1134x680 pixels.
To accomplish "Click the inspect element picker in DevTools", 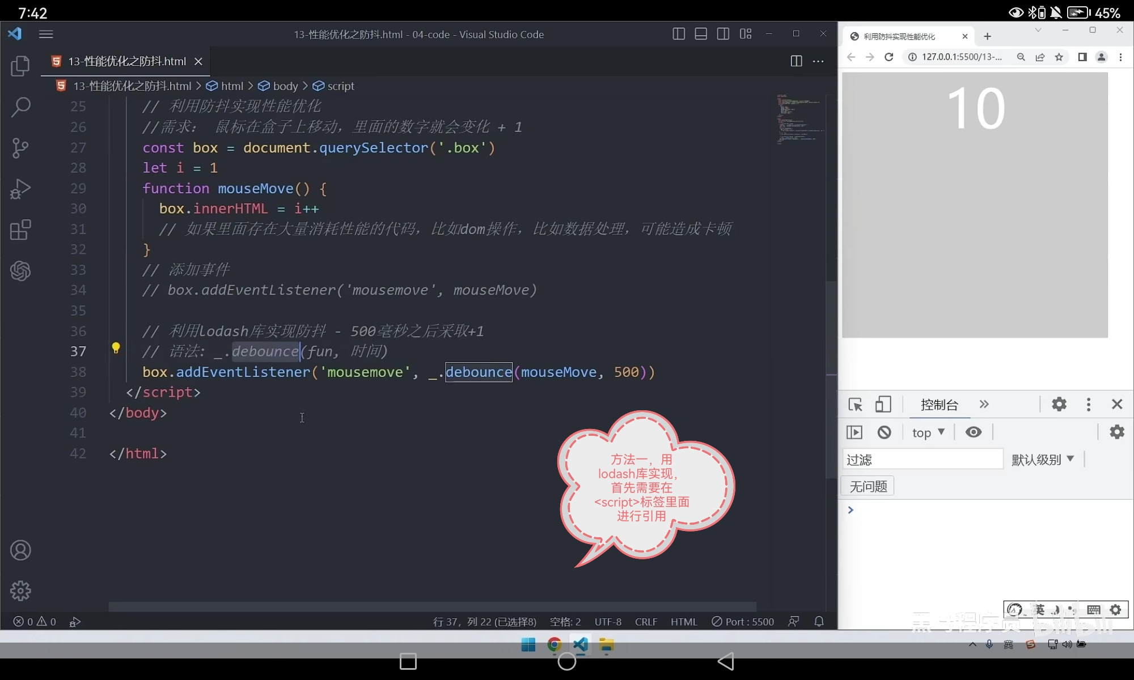I will pyautogui.click(x=855, y=405).
